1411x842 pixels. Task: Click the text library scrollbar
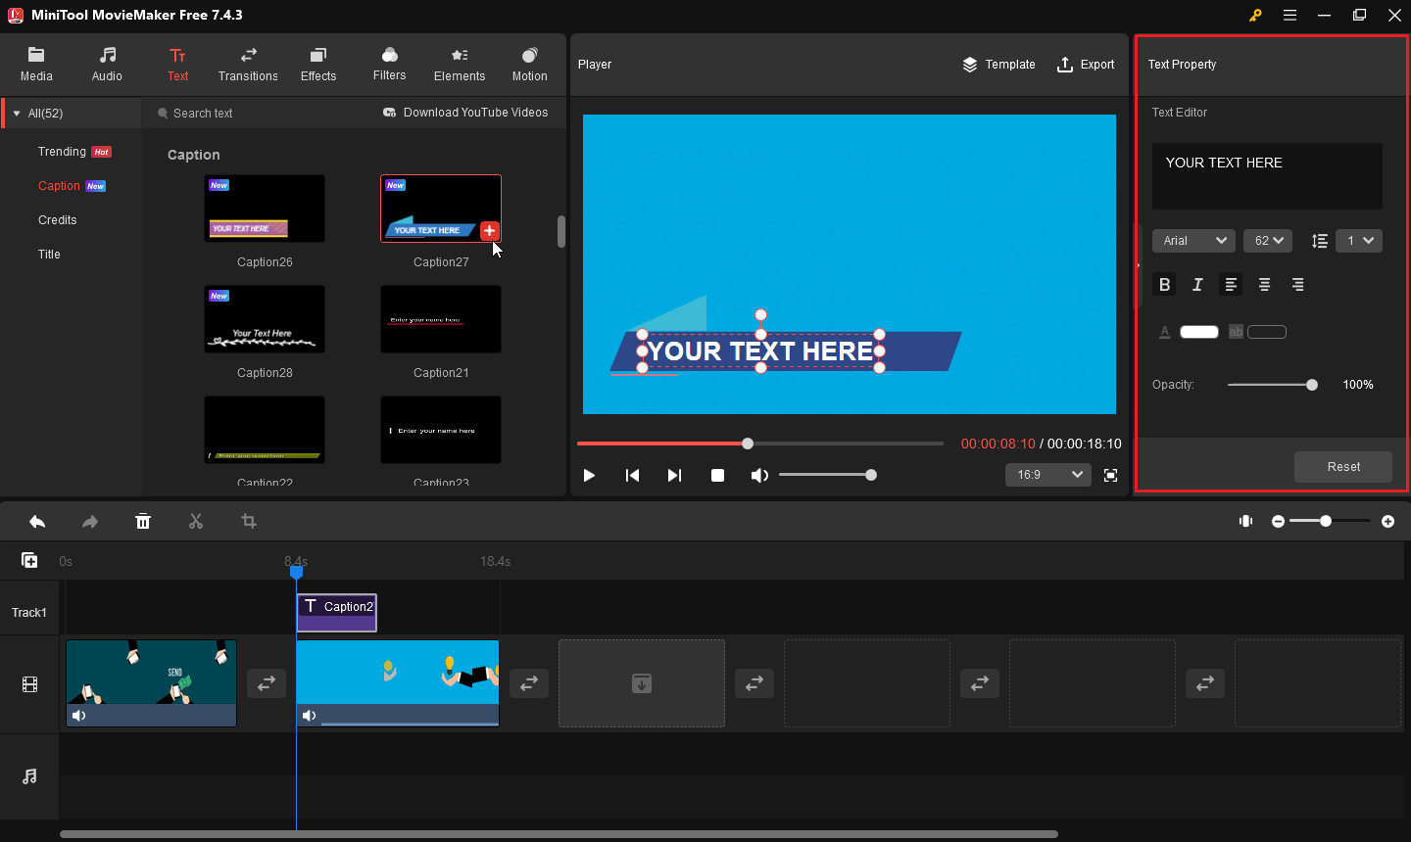(561, 232)
